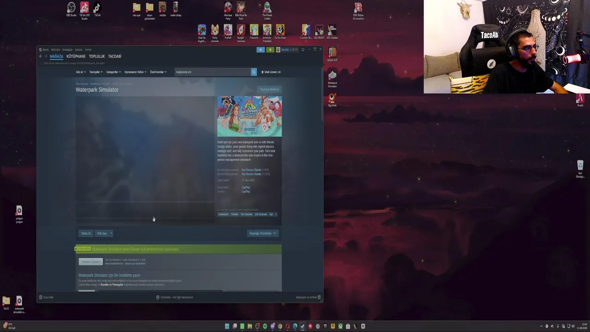Screen dimensions: 590x332
Task: Open the TACOABİ profile tab
Action: (x=115, y=56)
